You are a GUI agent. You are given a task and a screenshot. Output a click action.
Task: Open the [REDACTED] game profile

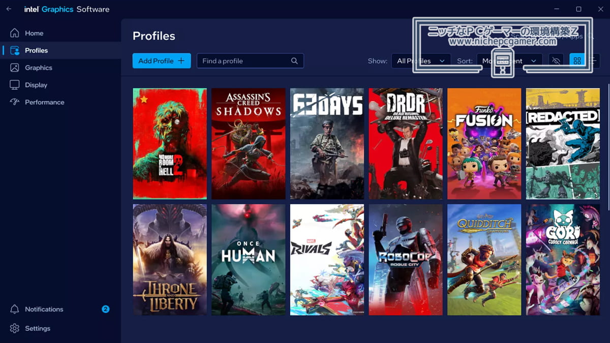click(x=563, y=144)
